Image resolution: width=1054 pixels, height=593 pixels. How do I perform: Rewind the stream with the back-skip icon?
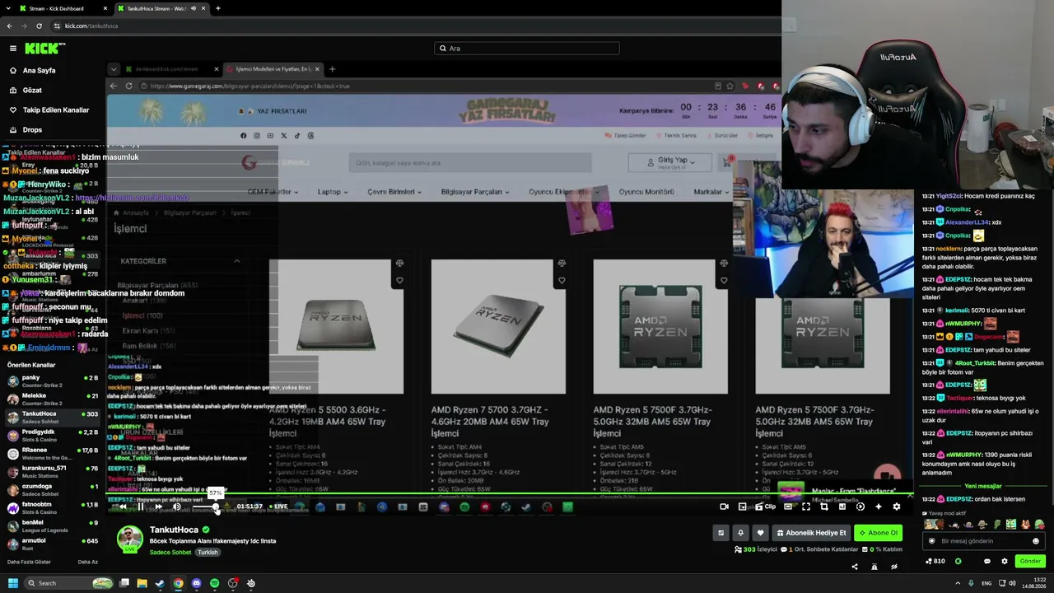click(123, 507)
